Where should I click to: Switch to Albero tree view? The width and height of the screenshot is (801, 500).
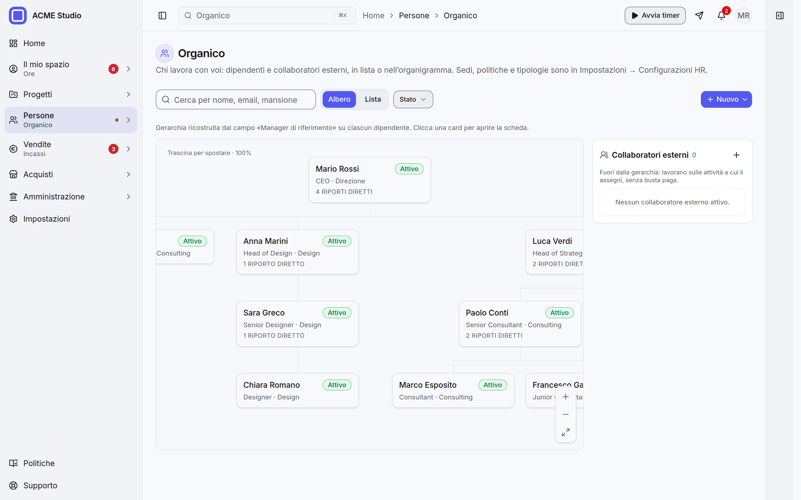pyautogui.click(x=339, y=99)
